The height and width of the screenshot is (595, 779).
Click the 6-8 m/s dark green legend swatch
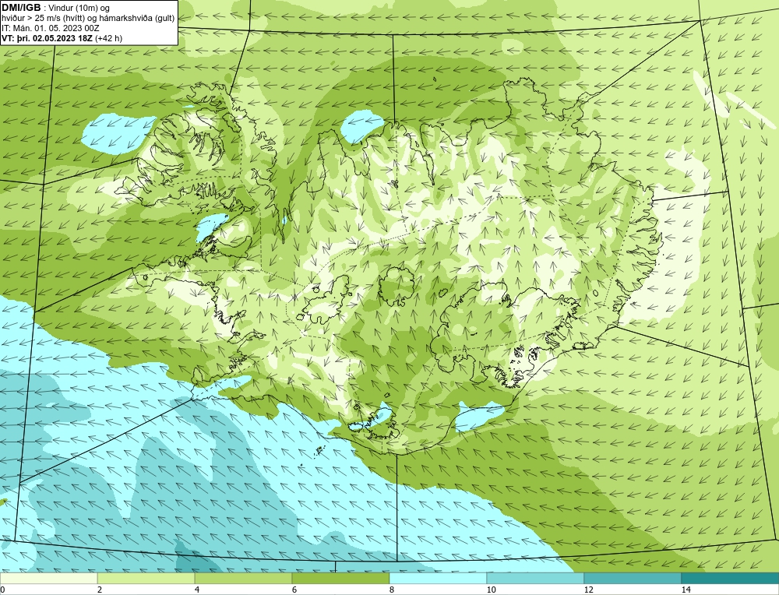pyautogui.click(x=341, y=578)
